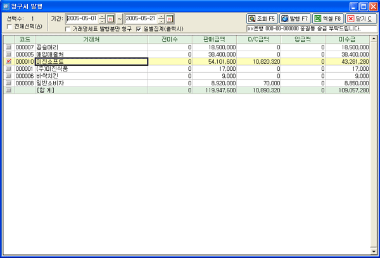Click sales amount 54,101,600

coord(222,62)
